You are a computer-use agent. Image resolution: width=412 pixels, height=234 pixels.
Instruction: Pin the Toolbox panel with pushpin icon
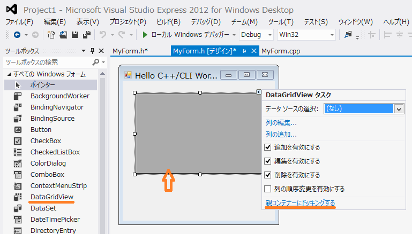pos(92,51)
